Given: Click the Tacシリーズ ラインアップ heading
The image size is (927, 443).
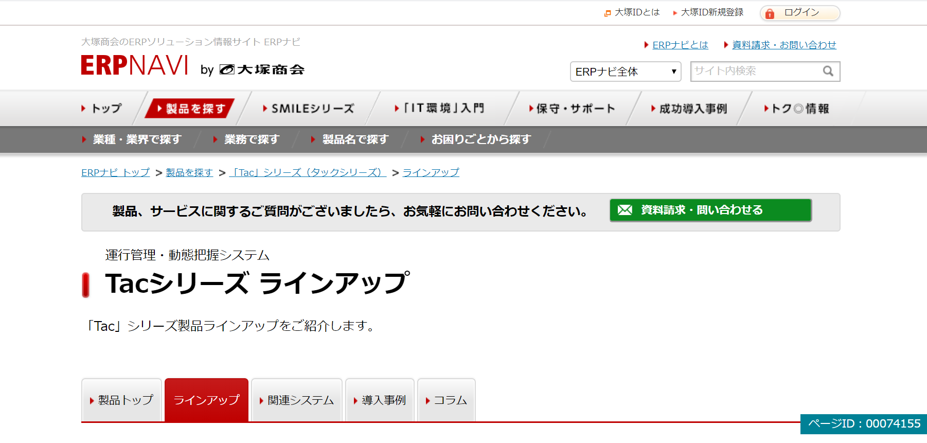Looking at the screenshot, I should click(x=258, y=283).
